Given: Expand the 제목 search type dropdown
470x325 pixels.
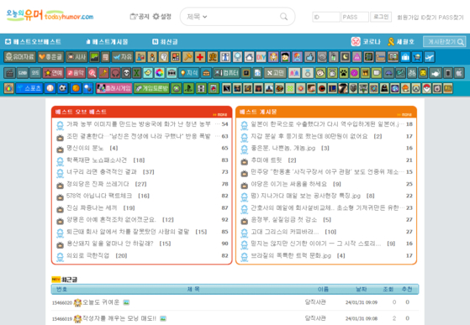Looking at the screenshot, I should pyautogui.click(x=197, y=17).
